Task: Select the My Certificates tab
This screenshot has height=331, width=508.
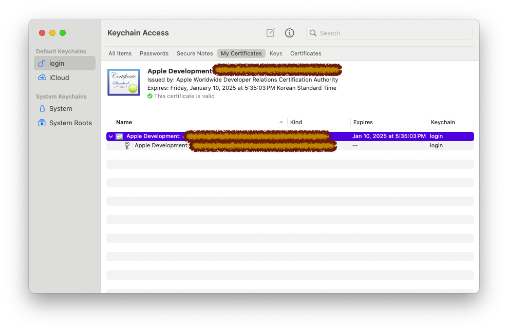Action: click(241, 53)
